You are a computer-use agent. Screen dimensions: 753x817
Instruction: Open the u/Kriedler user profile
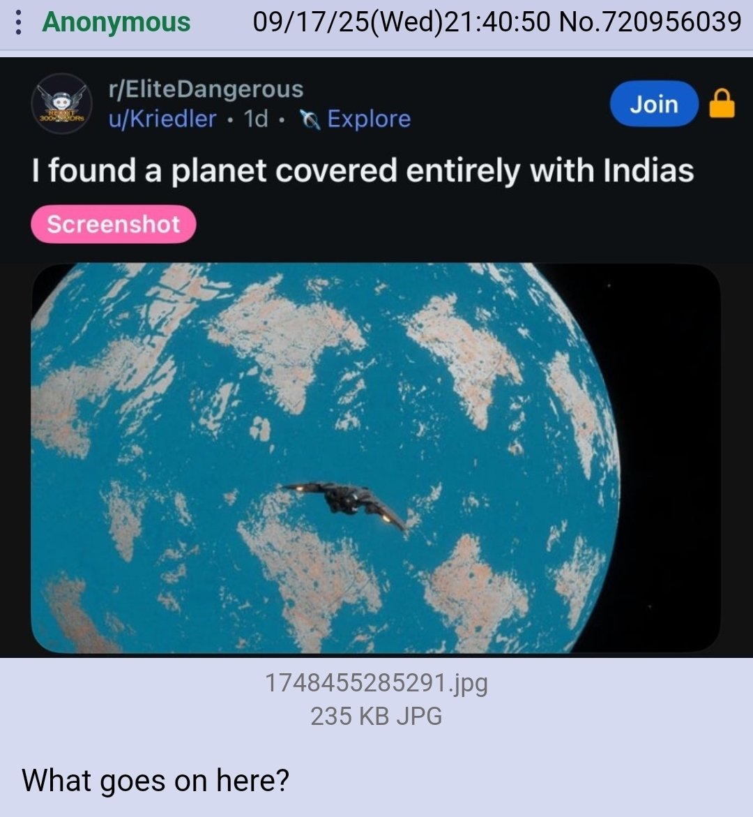pyautogui.click(x=162, y=119)
